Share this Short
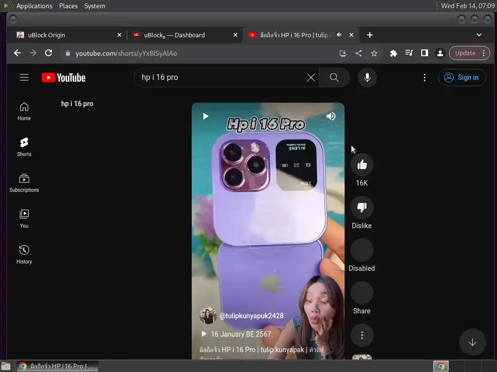This screenshot has height=372, width=497. pos(362,293)
